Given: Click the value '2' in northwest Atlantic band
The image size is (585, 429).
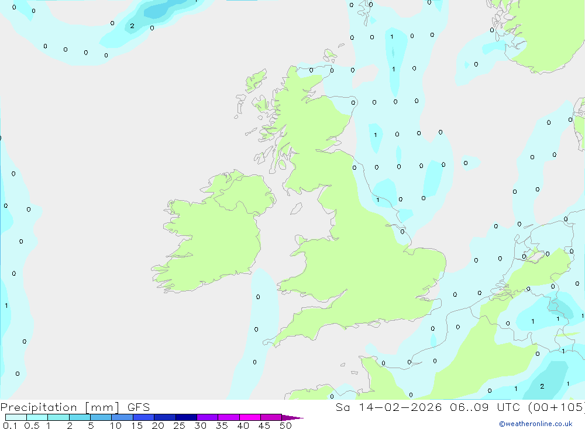Looking at the screenshot, I should 132,26.
